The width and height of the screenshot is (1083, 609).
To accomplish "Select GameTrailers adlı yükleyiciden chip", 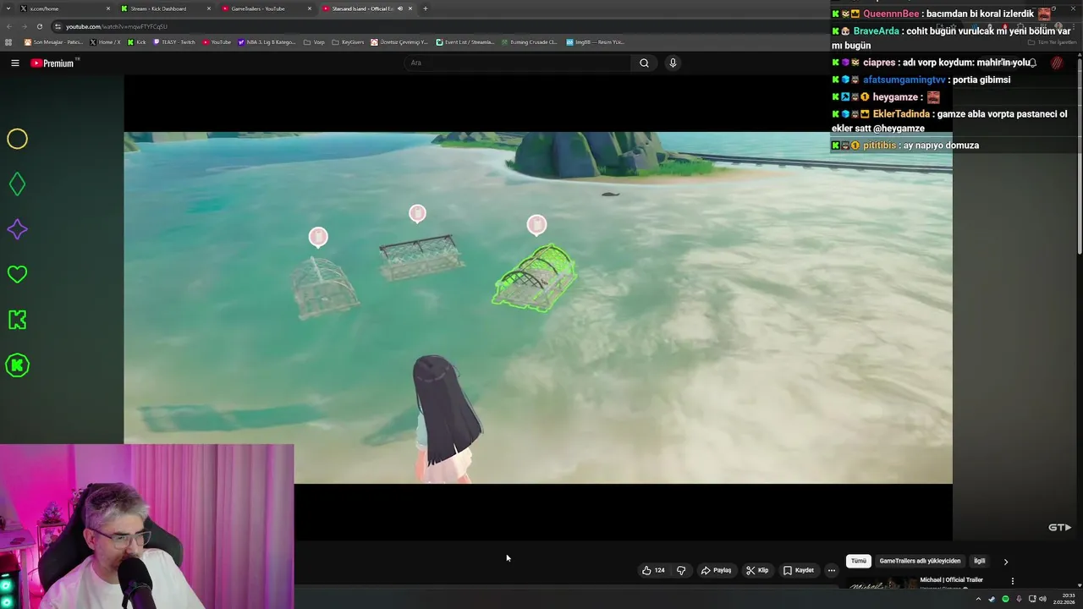I will (920, 561).
